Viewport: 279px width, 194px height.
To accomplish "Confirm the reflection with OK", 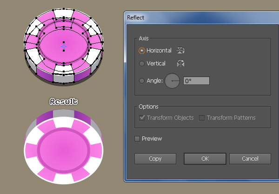I will click(205, 159).
